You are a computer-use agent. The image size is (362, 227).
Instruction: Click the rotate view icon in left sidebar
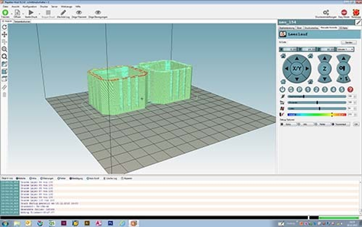(4, 27)
